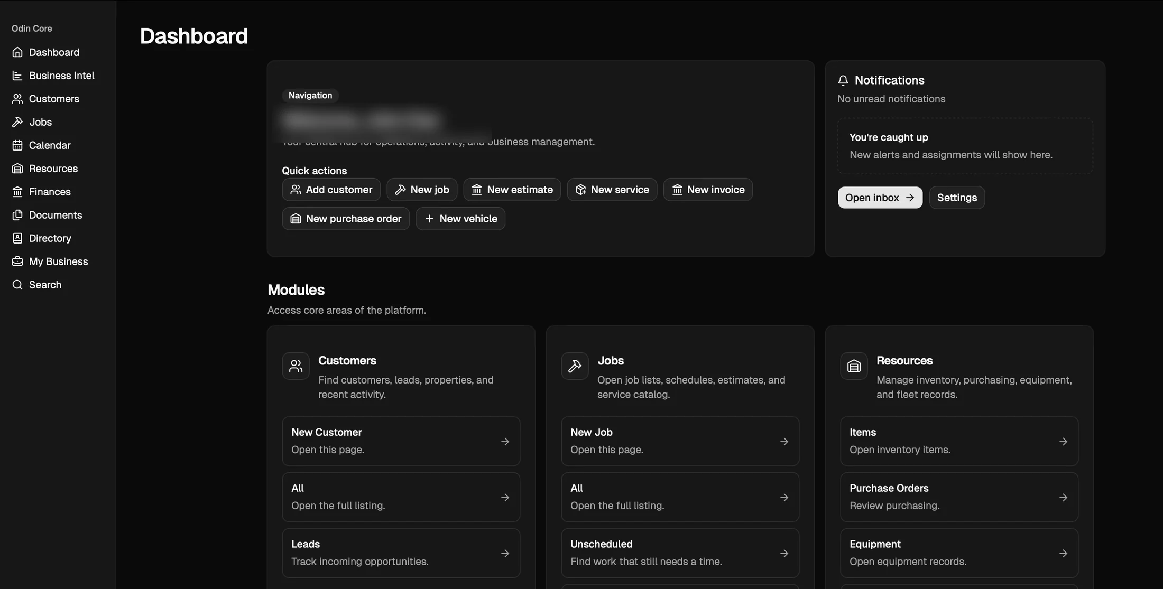Start a New estimate
1163x589 pixels.
(512, 190)
